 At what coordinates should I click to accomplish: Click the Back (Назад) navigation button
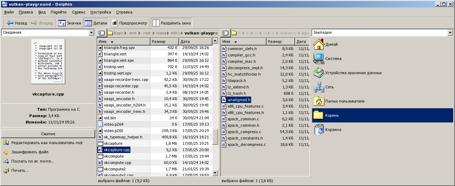pos(17,23)
